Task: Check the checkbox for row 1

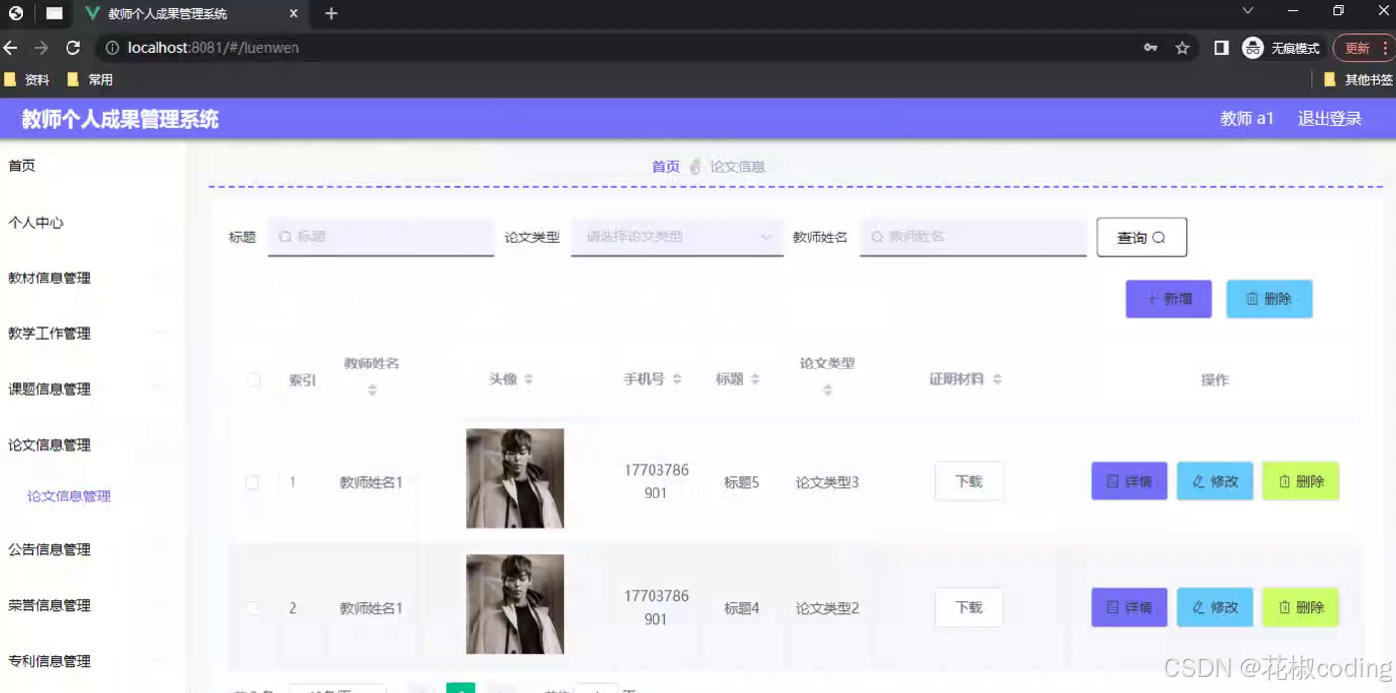Action: [252, 481]
